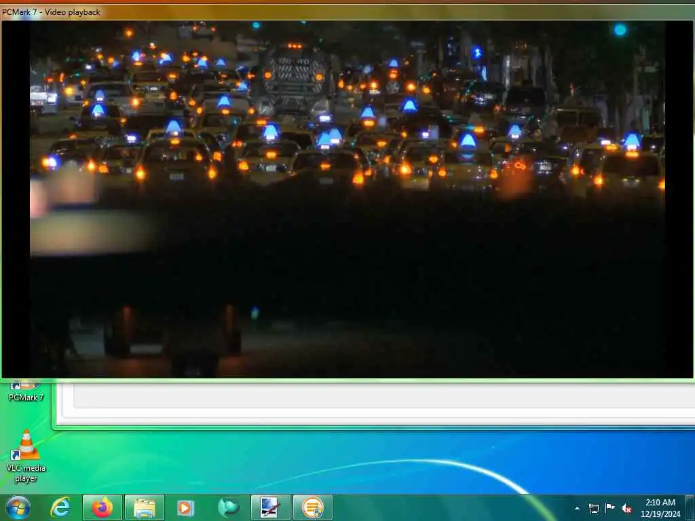Screen dimensions: 695x521
Task: Switch to the orange PCMark taskbar button
Action: pyautogui.click(x=312, y=507)
